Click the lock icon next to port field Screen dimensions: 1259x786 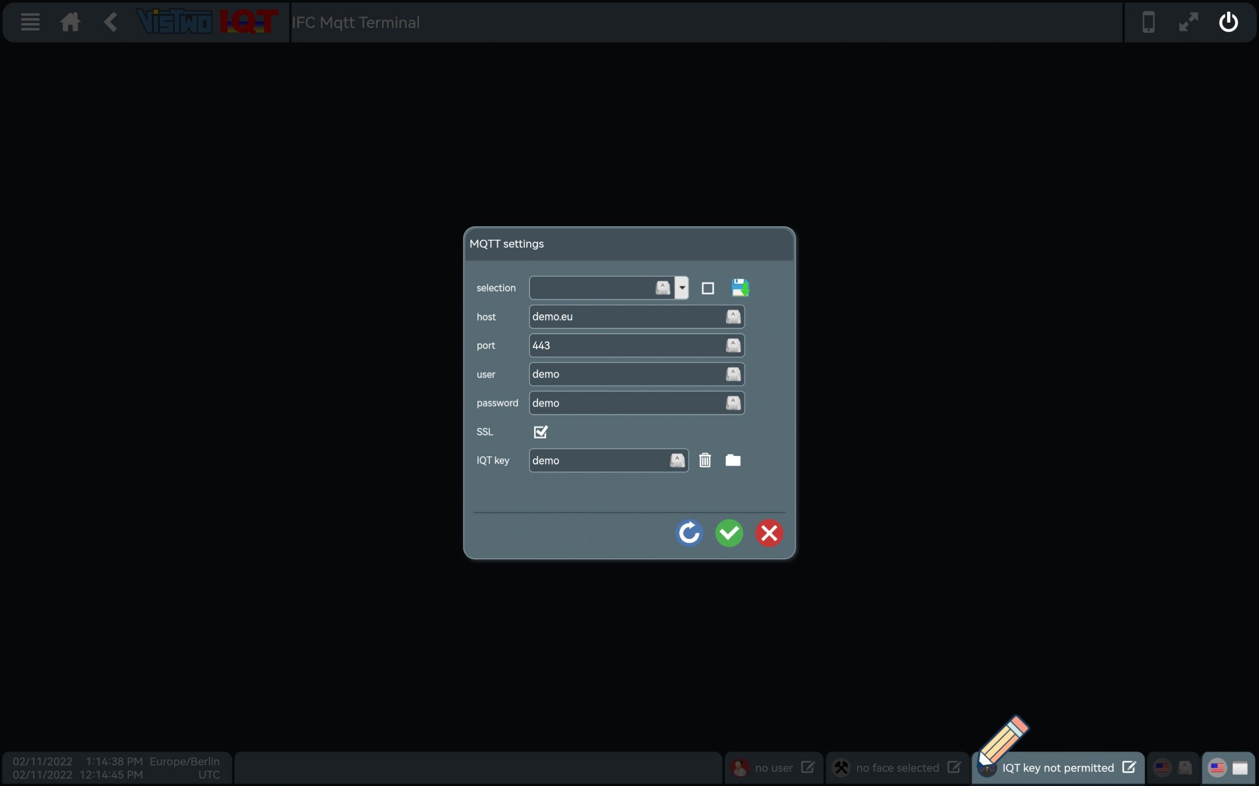732,345
